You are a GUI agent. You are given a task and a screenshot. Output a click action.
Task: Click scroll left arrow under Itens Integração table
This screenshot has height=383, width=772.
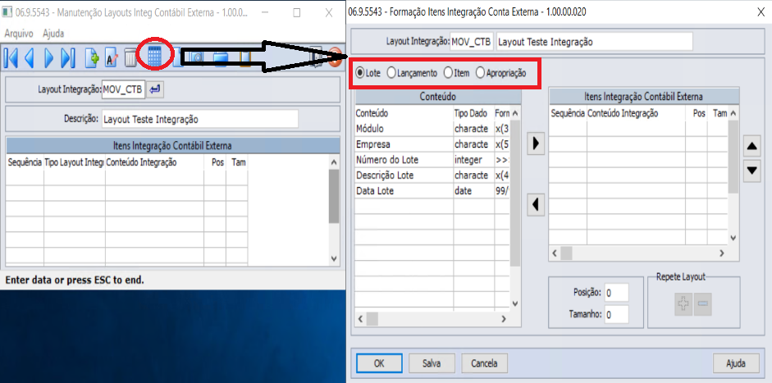[555, 253]
